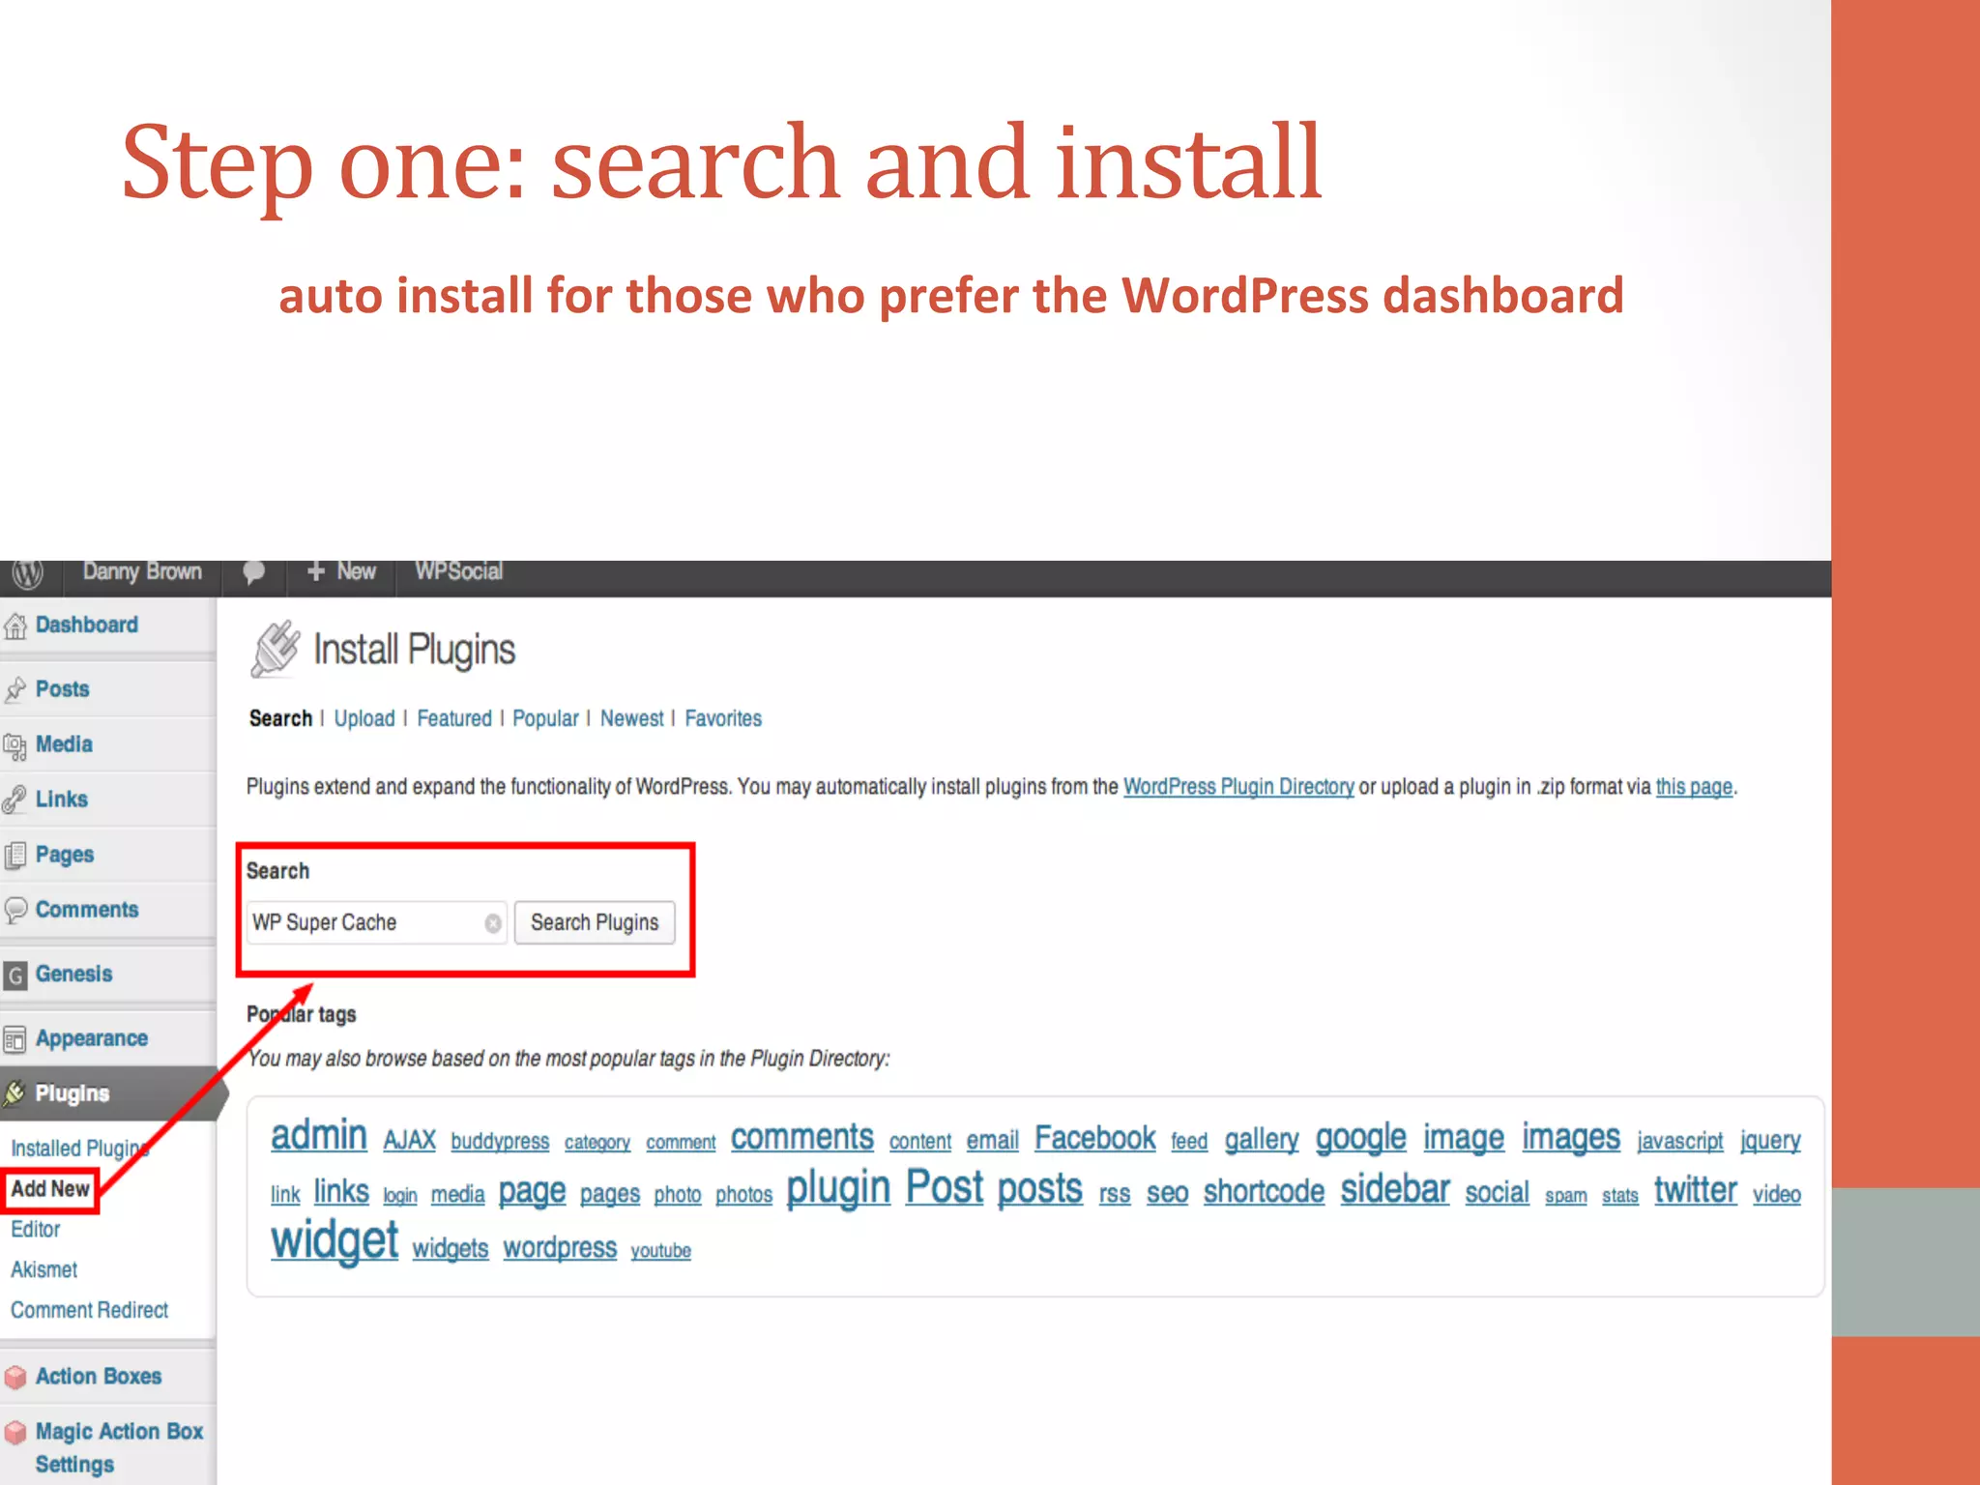The image size is (1980, 1485).
Task: Click the WP Super Cache search field
Action: click(x=377, y=923)
